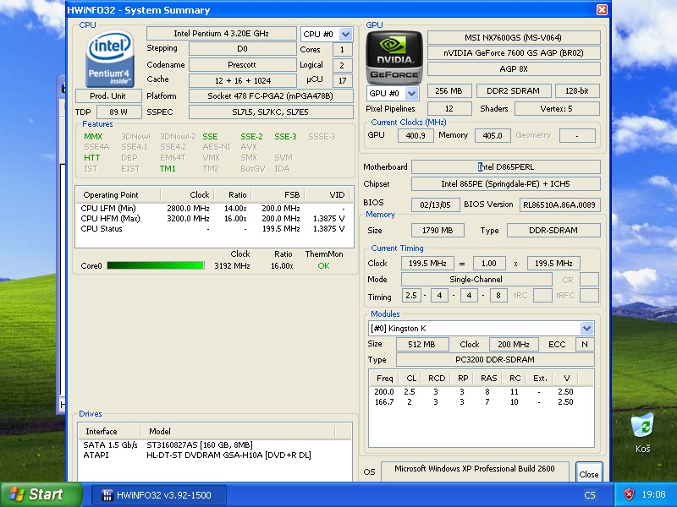Click the Vertex: 5 shaders field
The height and width of the screenshot is (507, 677).
click(x=557, y=109)
